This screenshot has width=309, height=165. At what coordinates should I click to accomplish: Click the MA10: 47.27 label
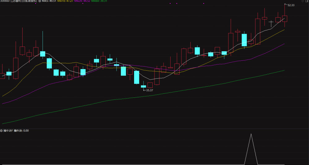(65, 1)
